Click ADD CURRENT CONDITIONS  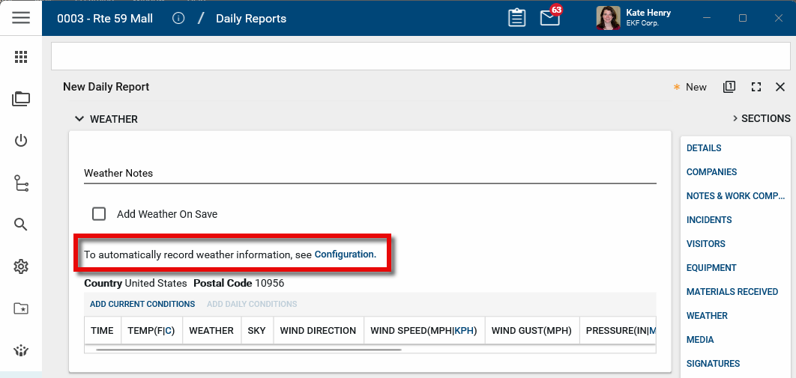pos(142,304)
